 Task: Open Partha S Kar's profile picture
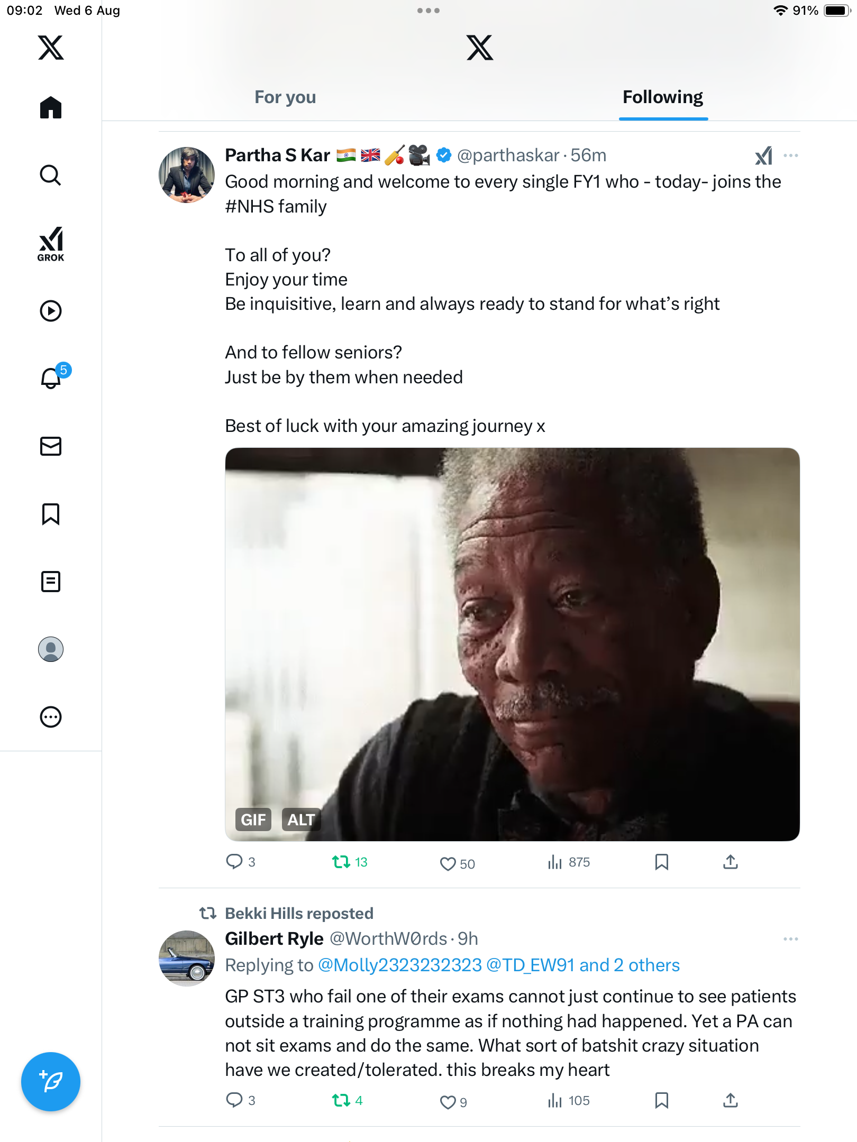click(x=187, y=175)
